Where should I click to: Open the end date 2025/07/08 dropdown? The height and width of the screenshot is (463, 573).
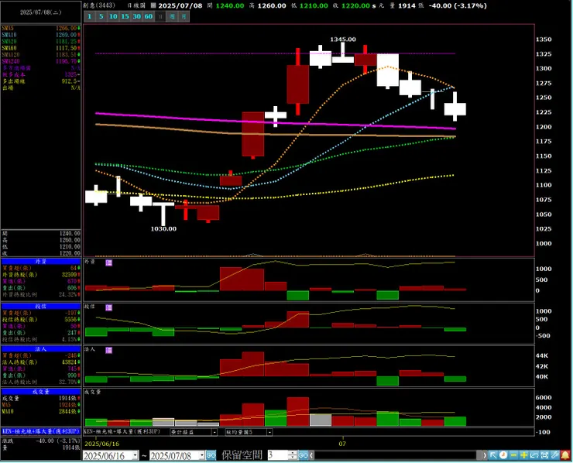[x=202, y=455]
